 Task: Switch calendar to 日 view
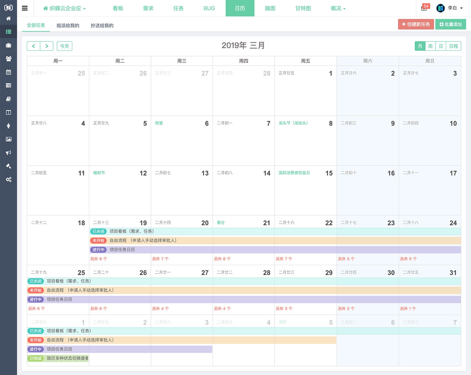(x=441, y=46)
